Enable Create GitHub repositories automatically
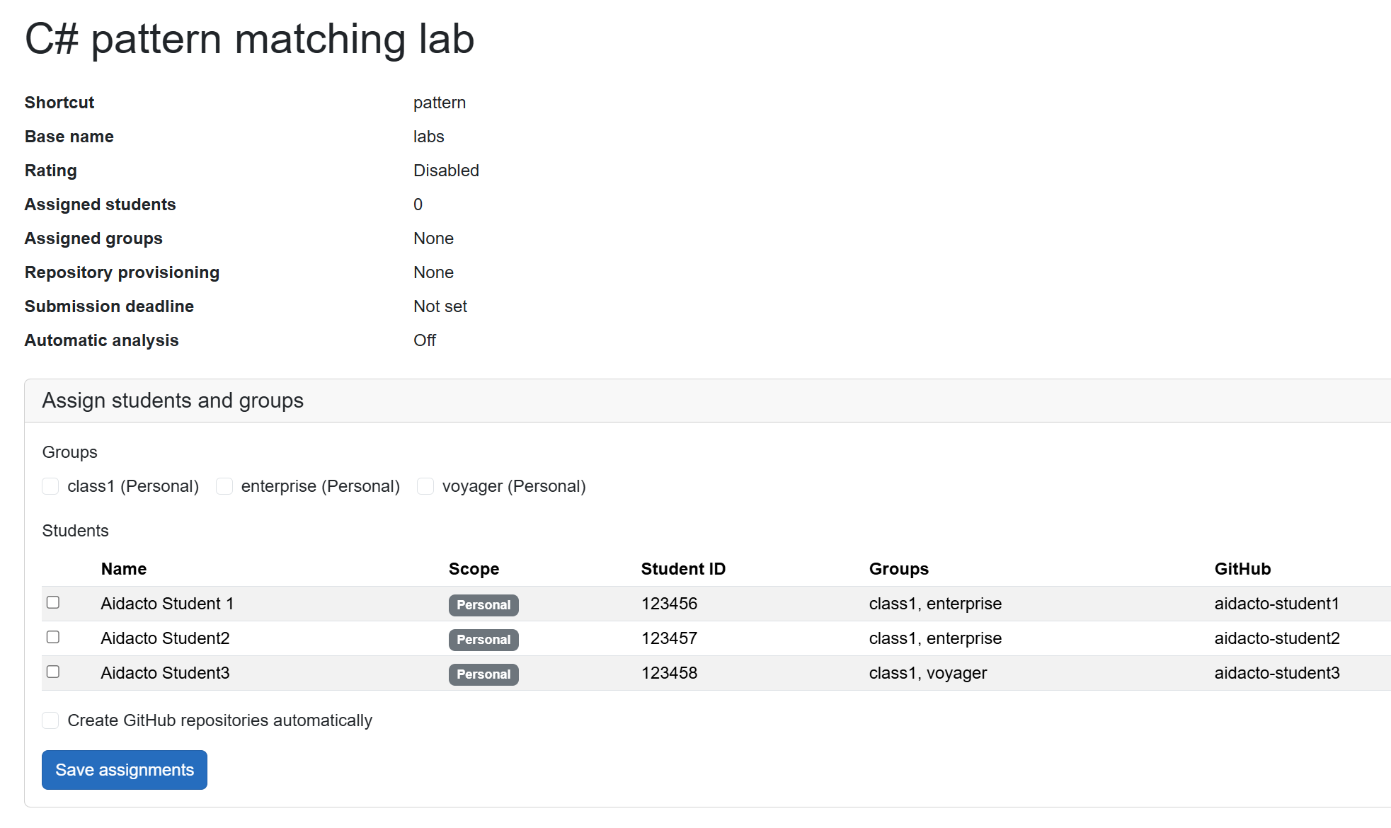Image resolution: width=1391 pixels, height=828 pixels. click(50, 720)
